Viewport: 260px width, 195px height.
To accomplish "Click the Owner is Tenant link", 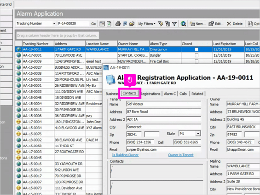I will pos(181,155).
